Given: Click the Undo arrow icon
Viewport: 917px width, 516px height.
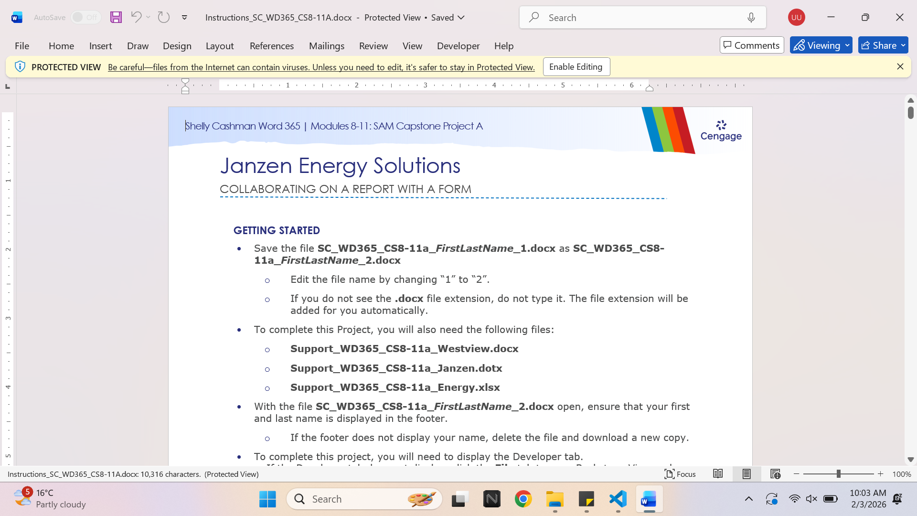Looking at the screenshot, I should pyautogui.click(x=136, y=17).
